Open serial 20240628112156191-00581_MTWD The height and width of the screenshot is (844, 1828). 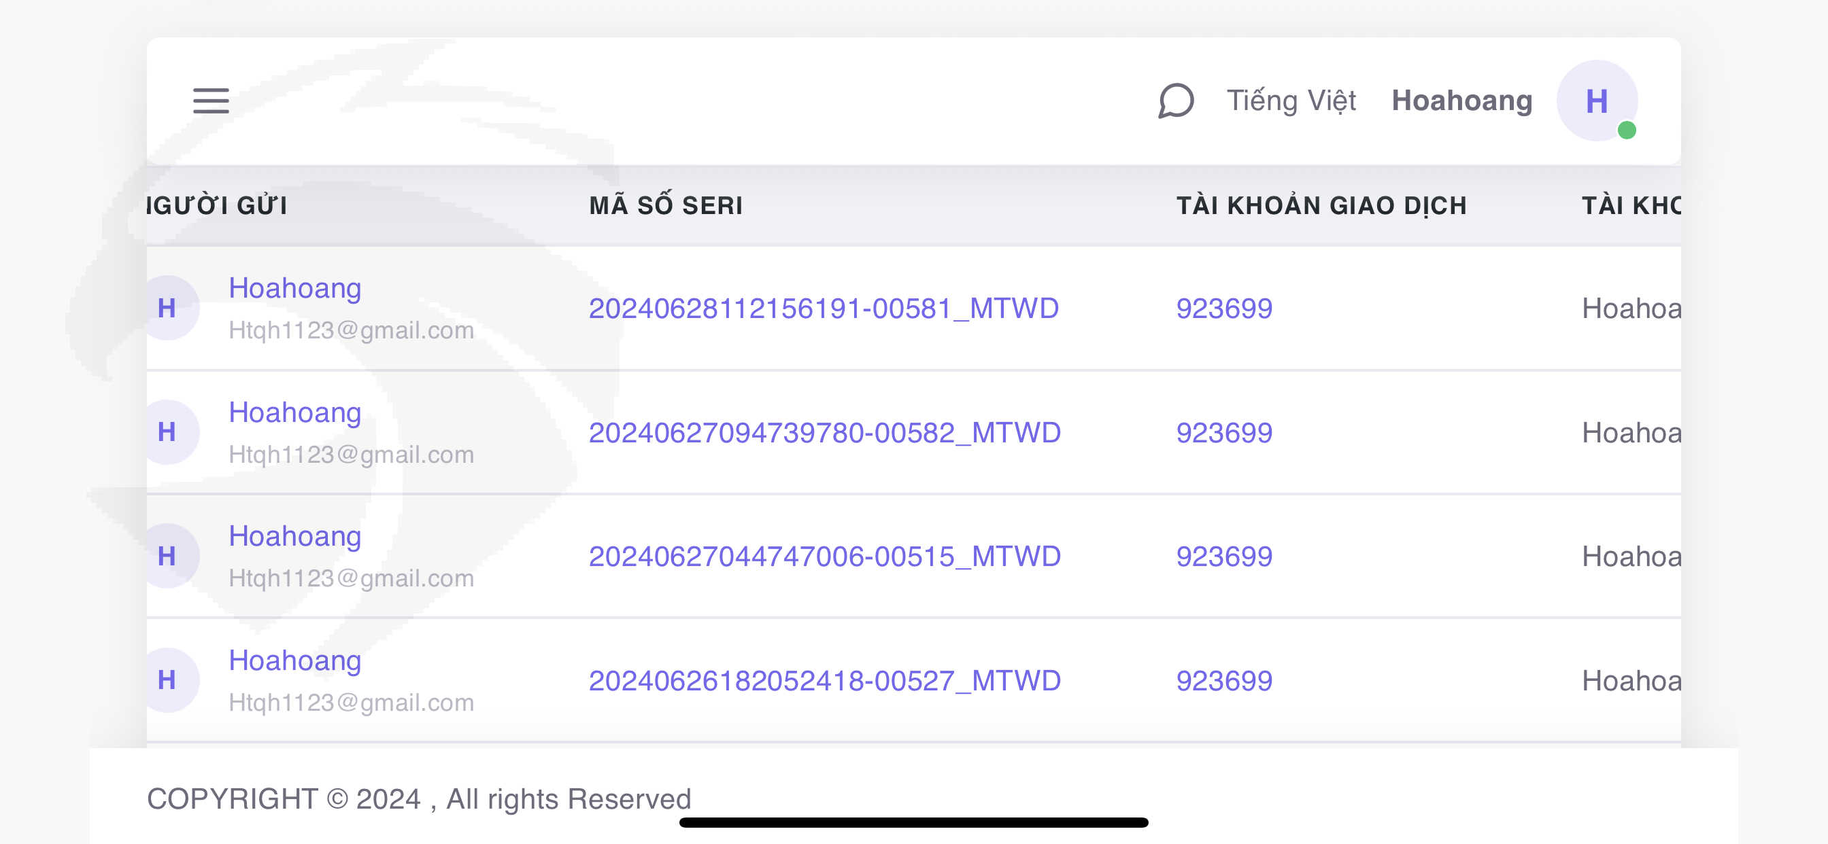[824, 309]
